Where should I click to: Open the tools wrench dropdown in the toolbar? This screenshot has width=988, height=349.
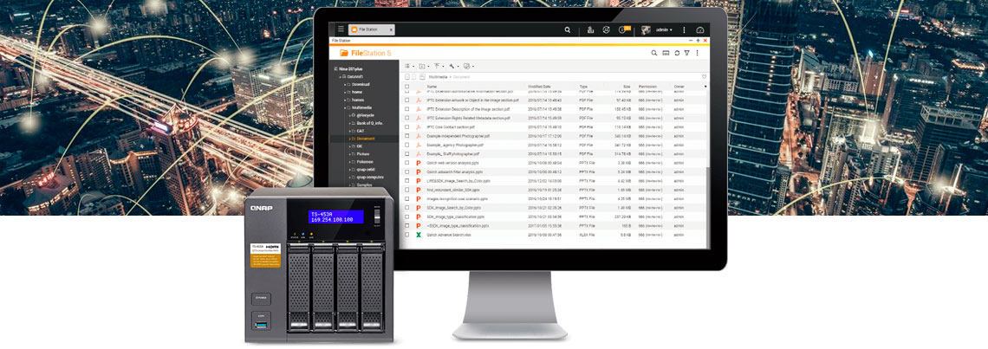(453, 66)
